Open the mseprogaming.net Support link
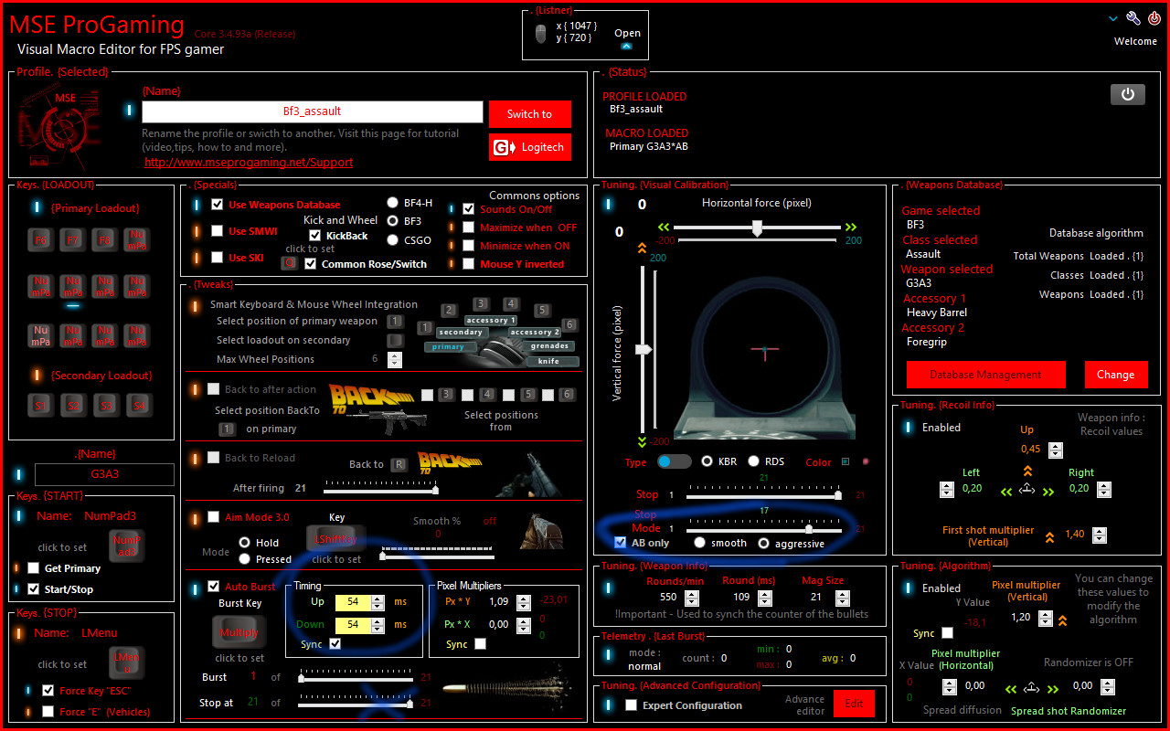The image size is (1170, 731). [249, 163]
